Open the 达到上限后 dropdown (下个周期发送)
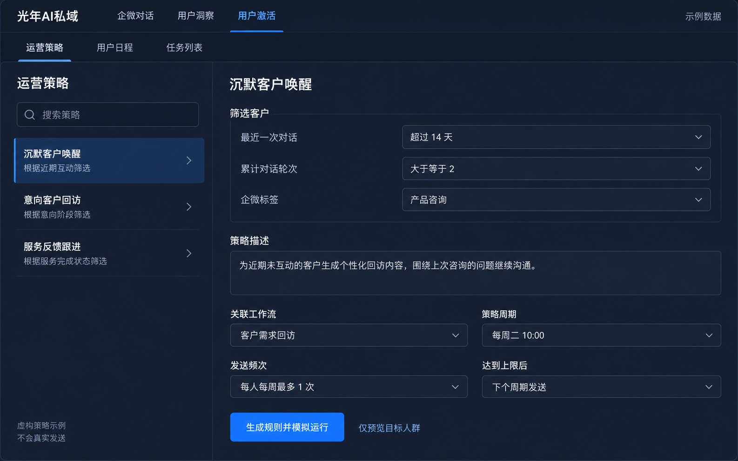The height and width of the screenshot is (461, 738). coord(601,387)
